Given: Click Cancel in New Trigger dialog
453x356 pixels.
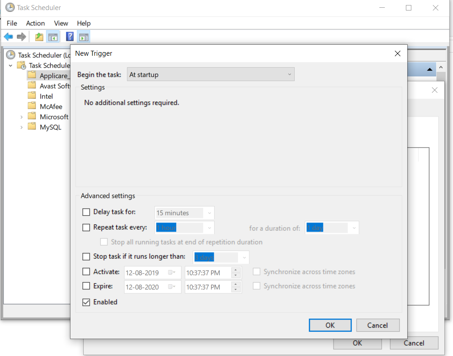Looking at the screenshot, I should click(377, 325).
